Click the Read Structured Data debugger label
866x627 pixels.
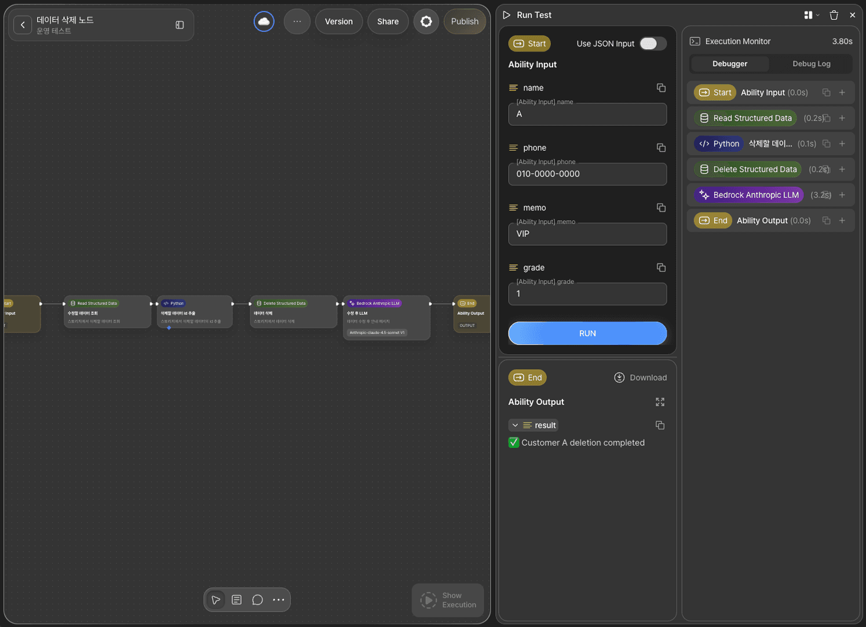coord(745,118)
